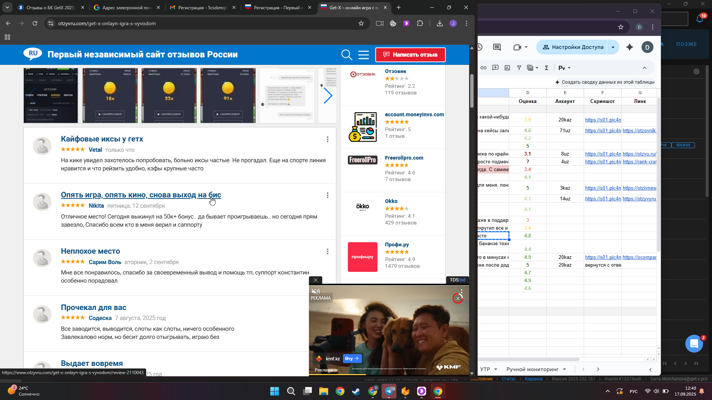This screenshot has height=400, width=712.
Task: Open review titled Опять игра, опять кино
Action: click(x=141, y=195)
